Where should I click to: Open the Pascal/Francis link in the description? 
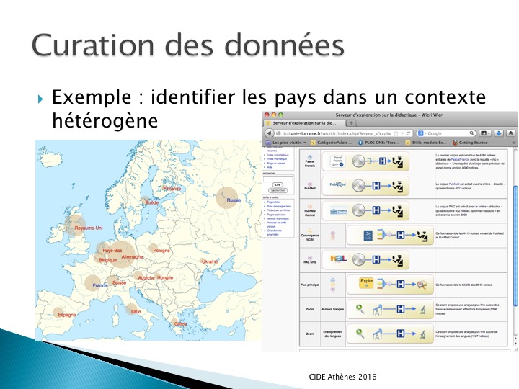458,159
